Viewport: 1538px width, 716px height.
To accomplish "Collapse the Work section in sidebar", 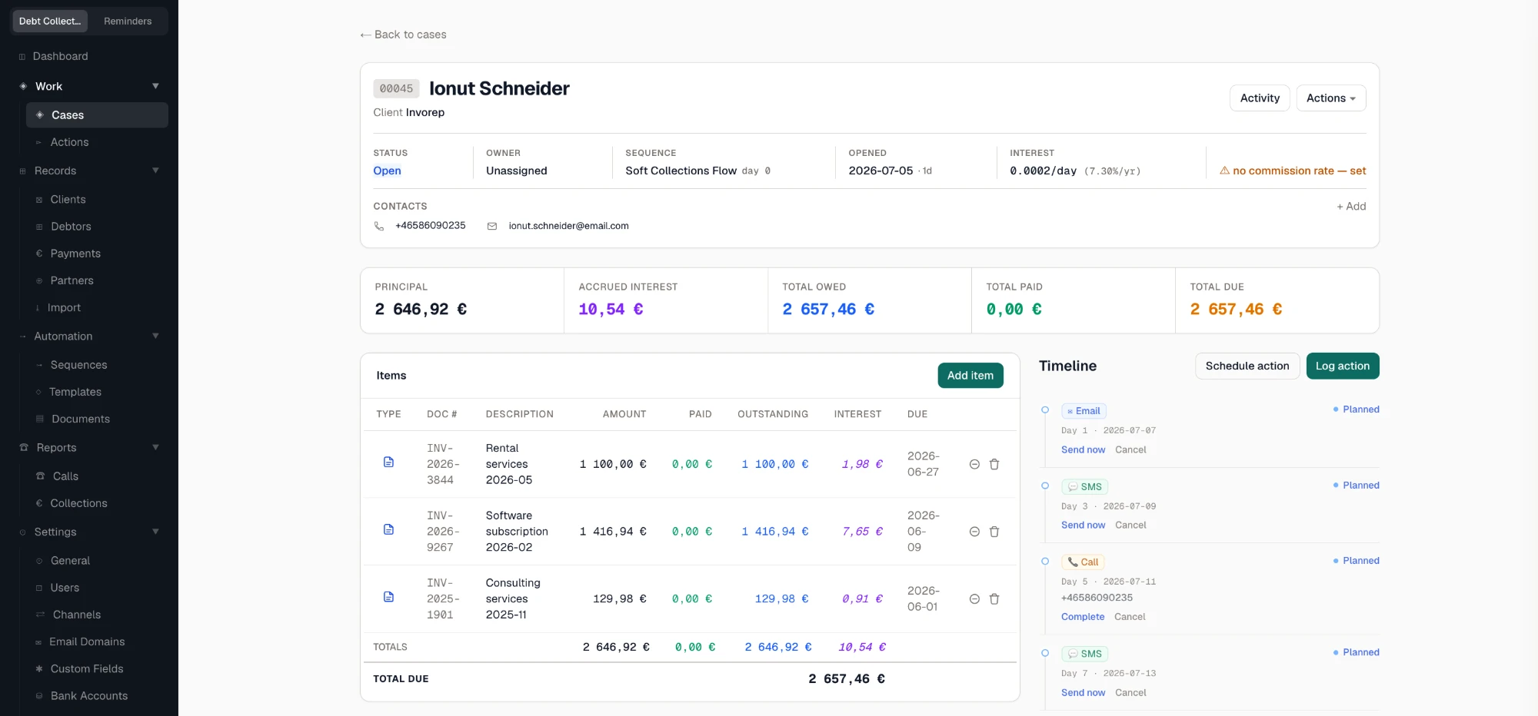I will pos(155,86).
